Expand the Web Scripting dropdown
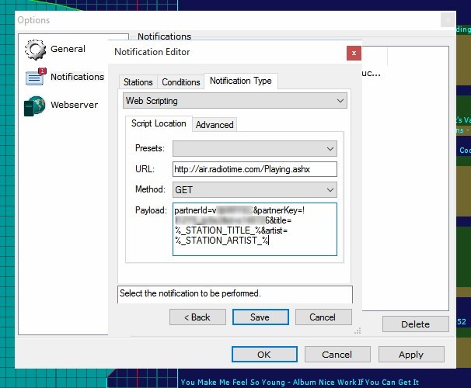The image size is (471, 388). (235, 101)
